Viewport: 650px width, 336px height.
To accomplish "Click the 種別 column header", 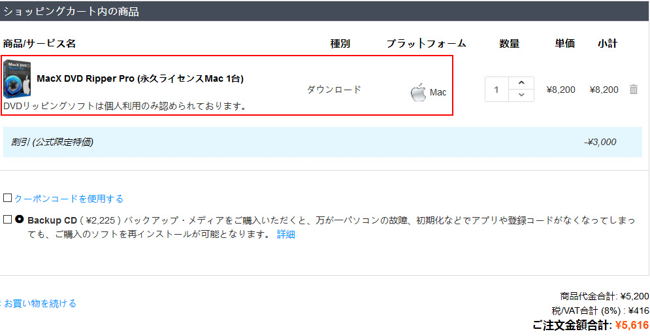I will (x=340, y=44).
